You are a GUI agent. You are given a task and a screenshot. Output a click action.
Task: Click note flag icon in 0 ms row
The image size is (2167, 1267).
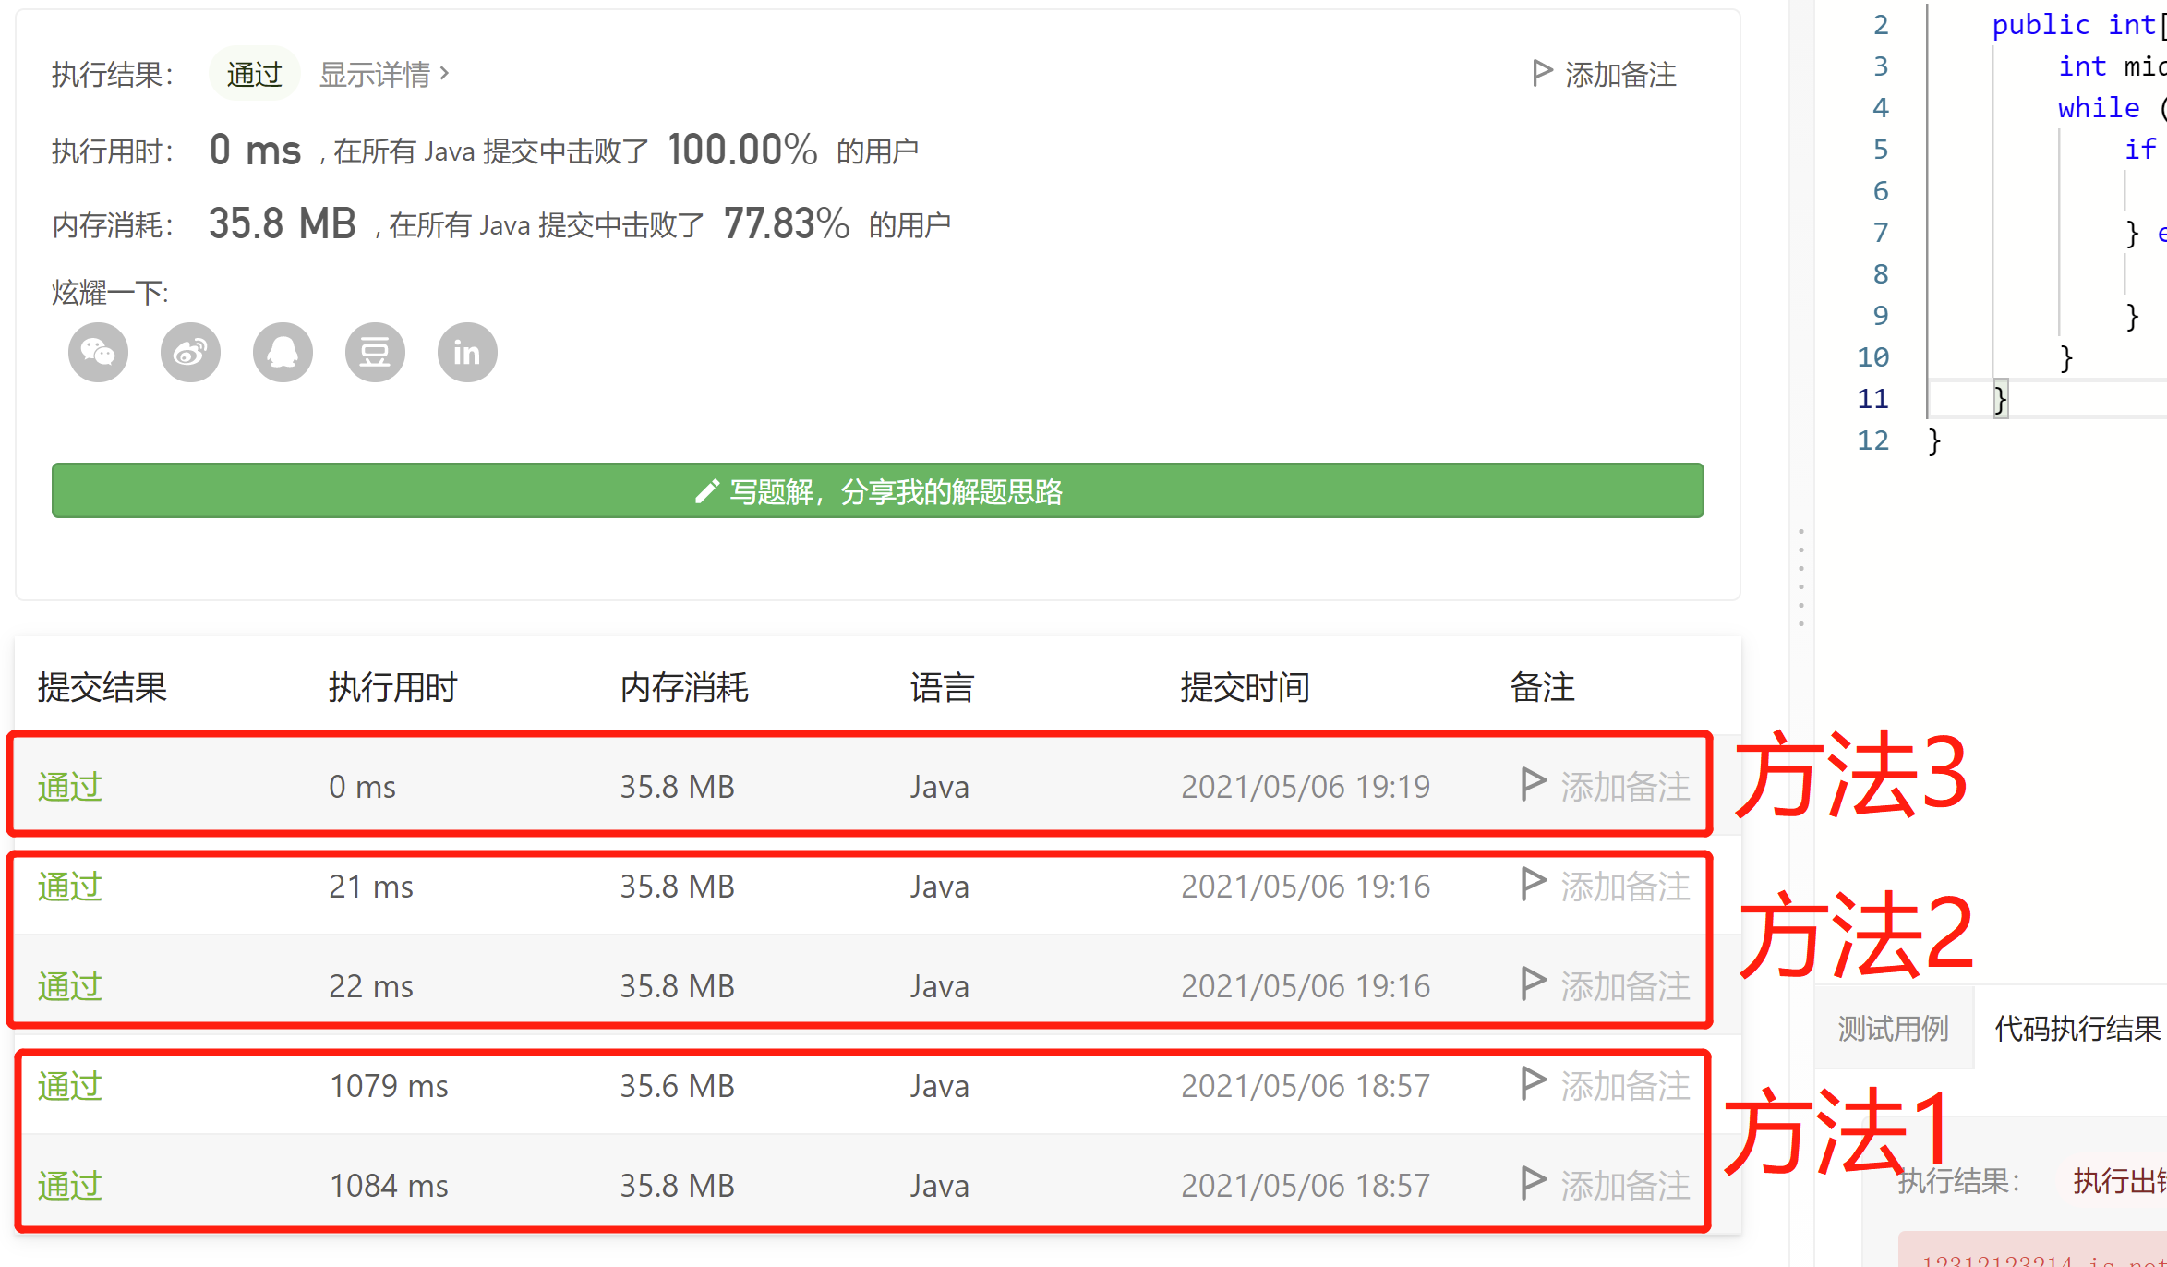pyautogui.click(x=1533, y=784)
